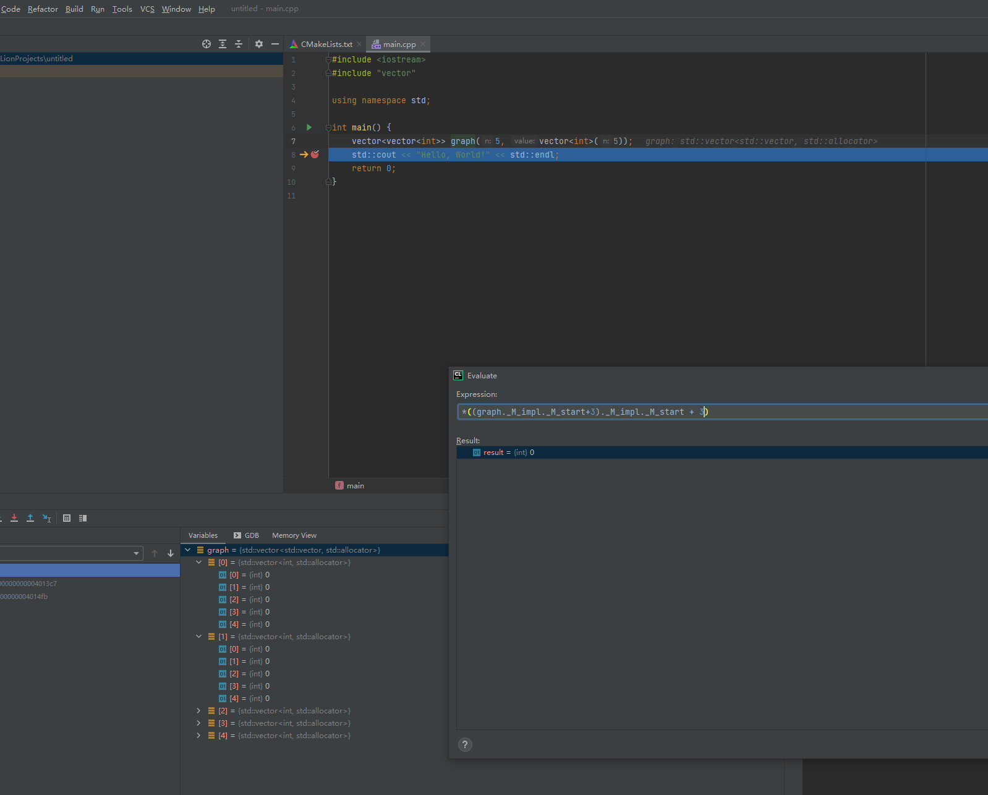
Task: Click the main breadcrumb below the editor
Action: [350, 485]
